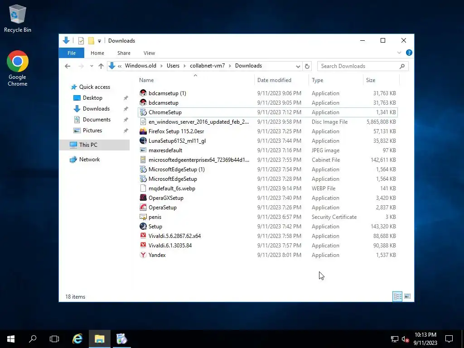
Task: Sort by the Date modified column header
Action: [274, 80]
